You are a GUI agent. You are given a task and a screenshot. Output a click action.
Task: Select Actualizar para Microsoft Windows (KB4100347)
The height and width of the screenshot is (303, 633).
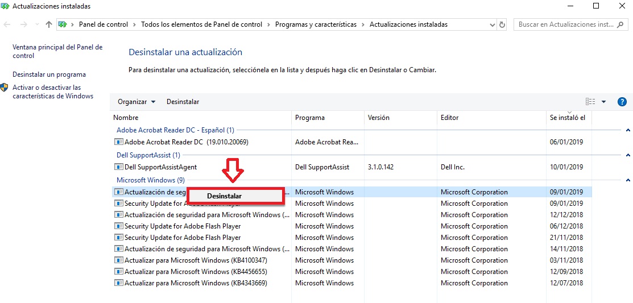coord(351,260)
